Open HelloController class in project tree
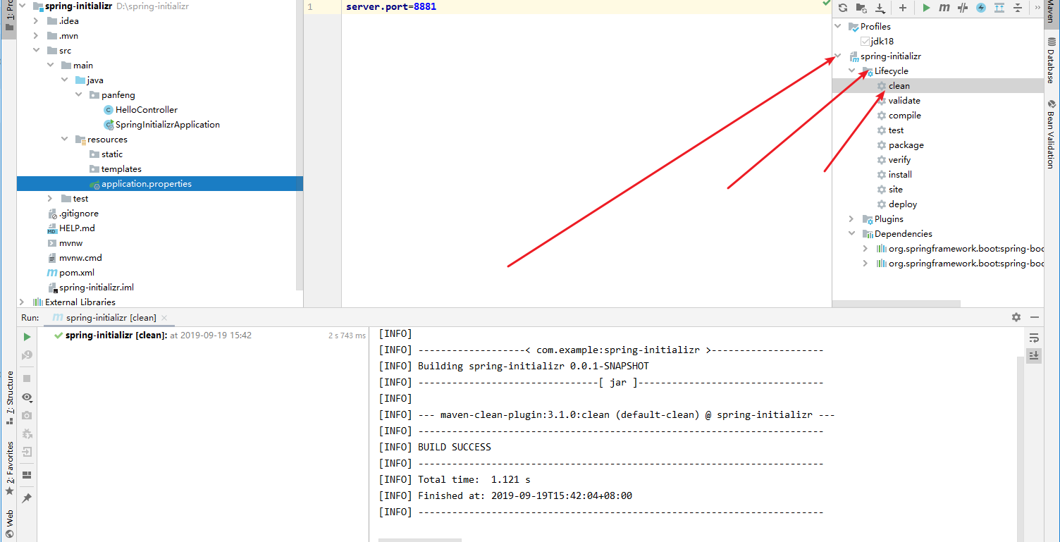The image size is (1060, 542). point(147,110)
